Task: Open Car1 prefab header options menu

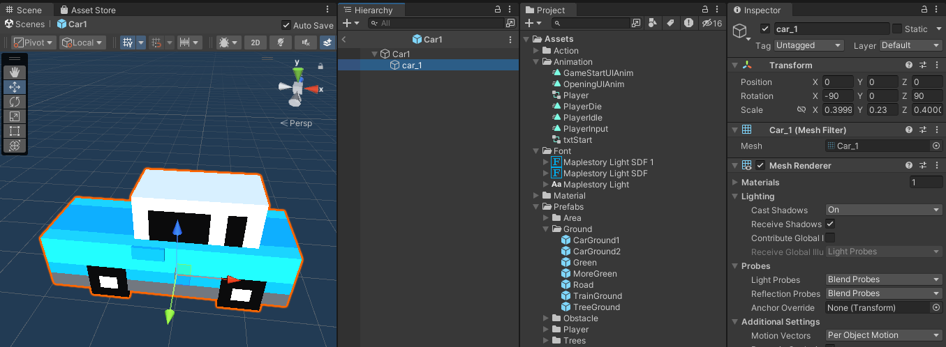Action: tap(510, 40)
